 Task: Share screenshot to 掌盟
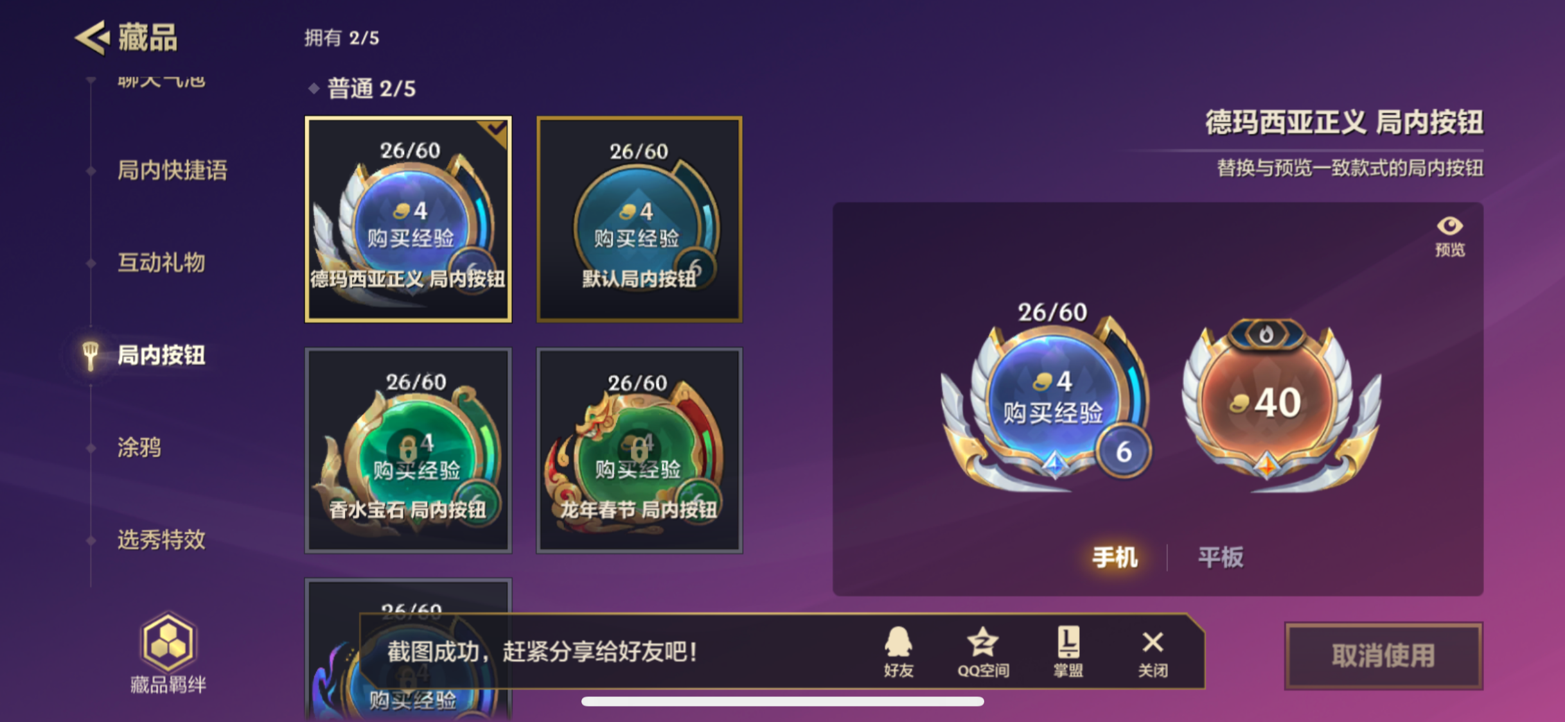1068,651
